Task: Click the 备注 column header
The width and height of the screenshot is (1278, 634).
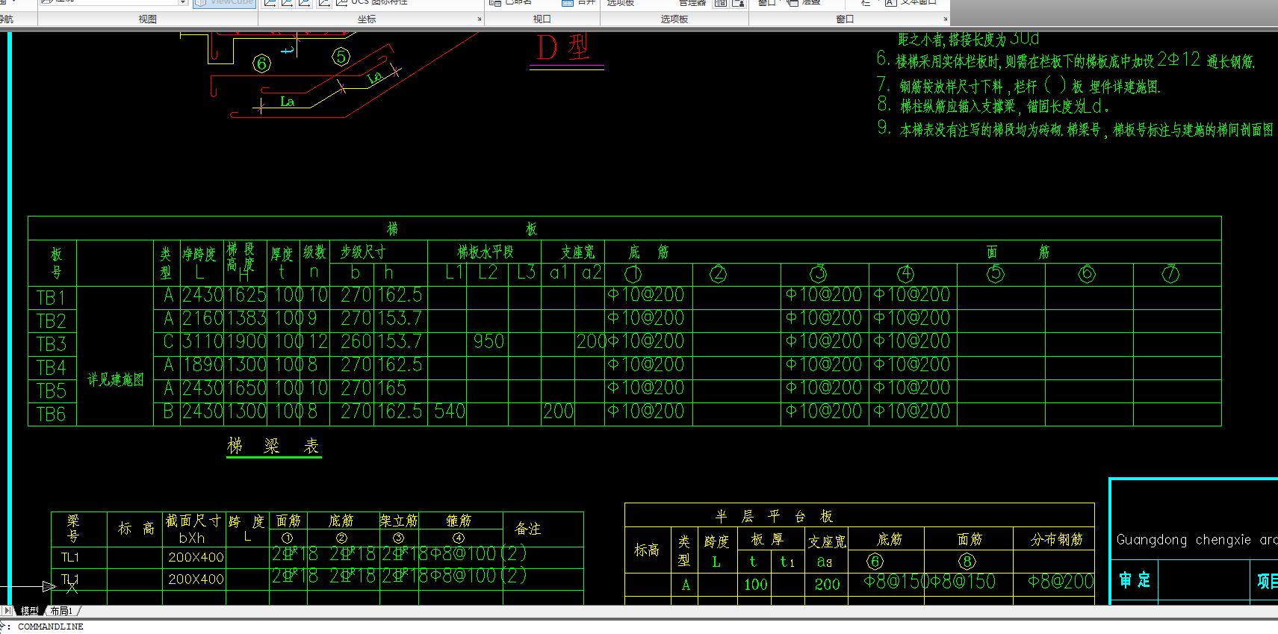Action: click(x=528, y=529)
